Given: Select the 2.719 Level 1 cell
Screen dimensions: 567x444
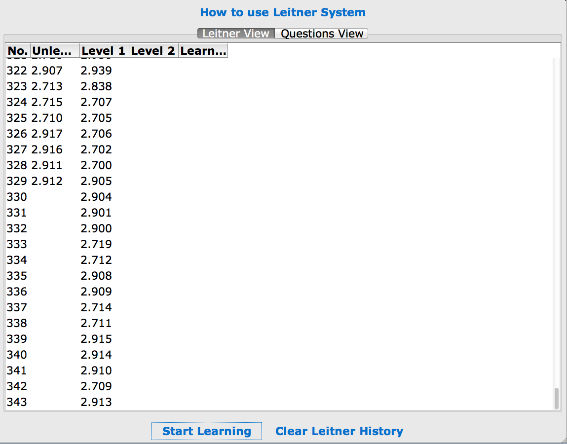Looking at the screenshot, I should [96, 244].
